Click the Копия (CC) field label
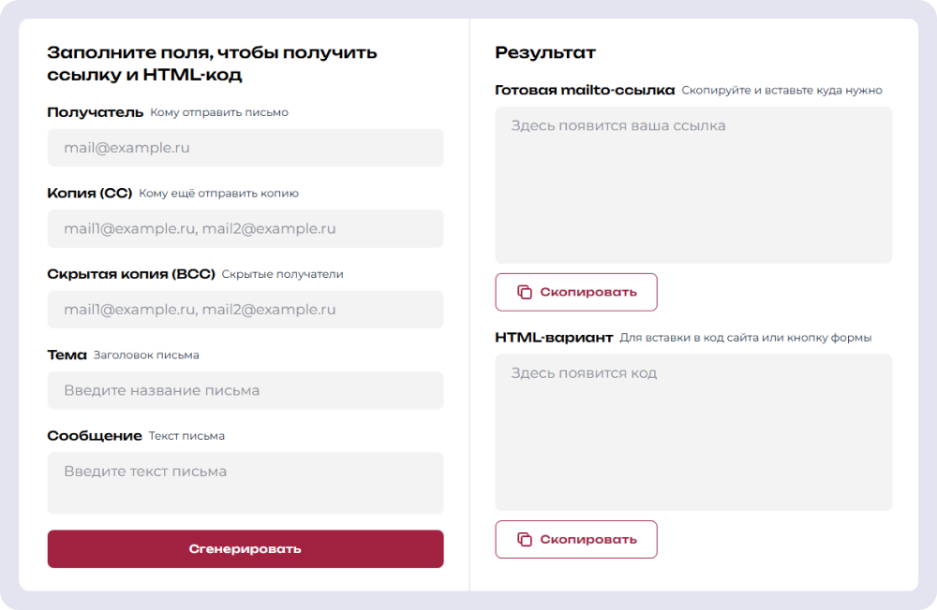The image size is (937, 610). [90, 194]
